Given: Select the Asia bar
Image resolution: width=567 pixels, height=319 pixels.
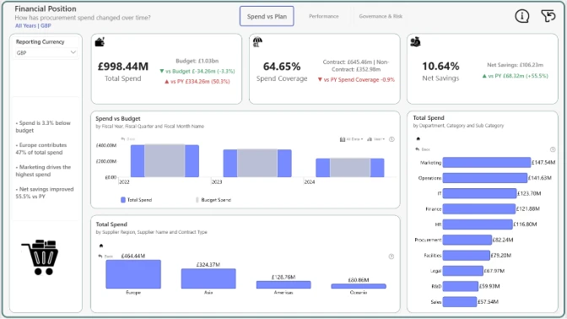Looking at the screenshot, I should [208, 278].
